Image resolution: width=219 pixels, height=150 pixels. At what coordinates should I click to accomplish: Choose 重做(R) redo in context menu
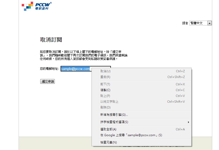point(105,77)
